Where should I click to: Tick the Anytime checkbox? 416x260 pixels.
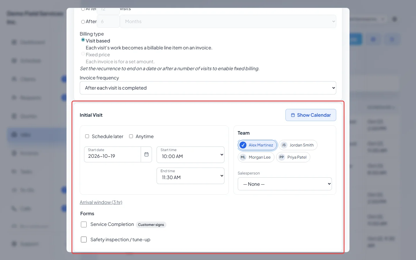tap(131, 136)
